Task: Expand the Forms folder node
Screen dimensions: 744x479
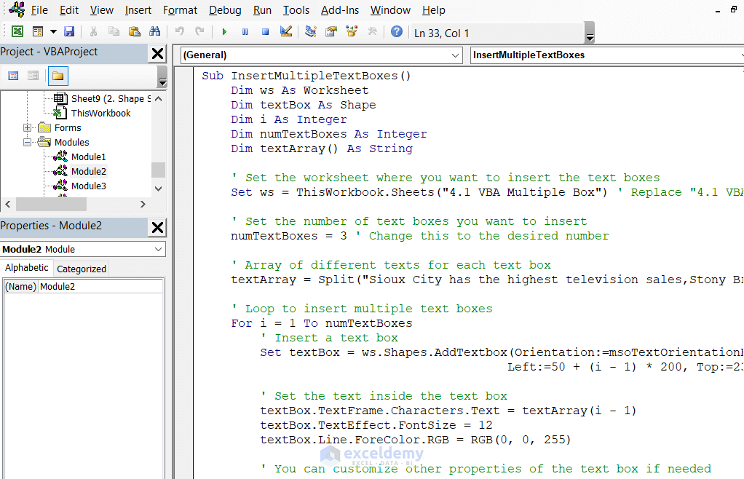Action: (x=28, y=127)
